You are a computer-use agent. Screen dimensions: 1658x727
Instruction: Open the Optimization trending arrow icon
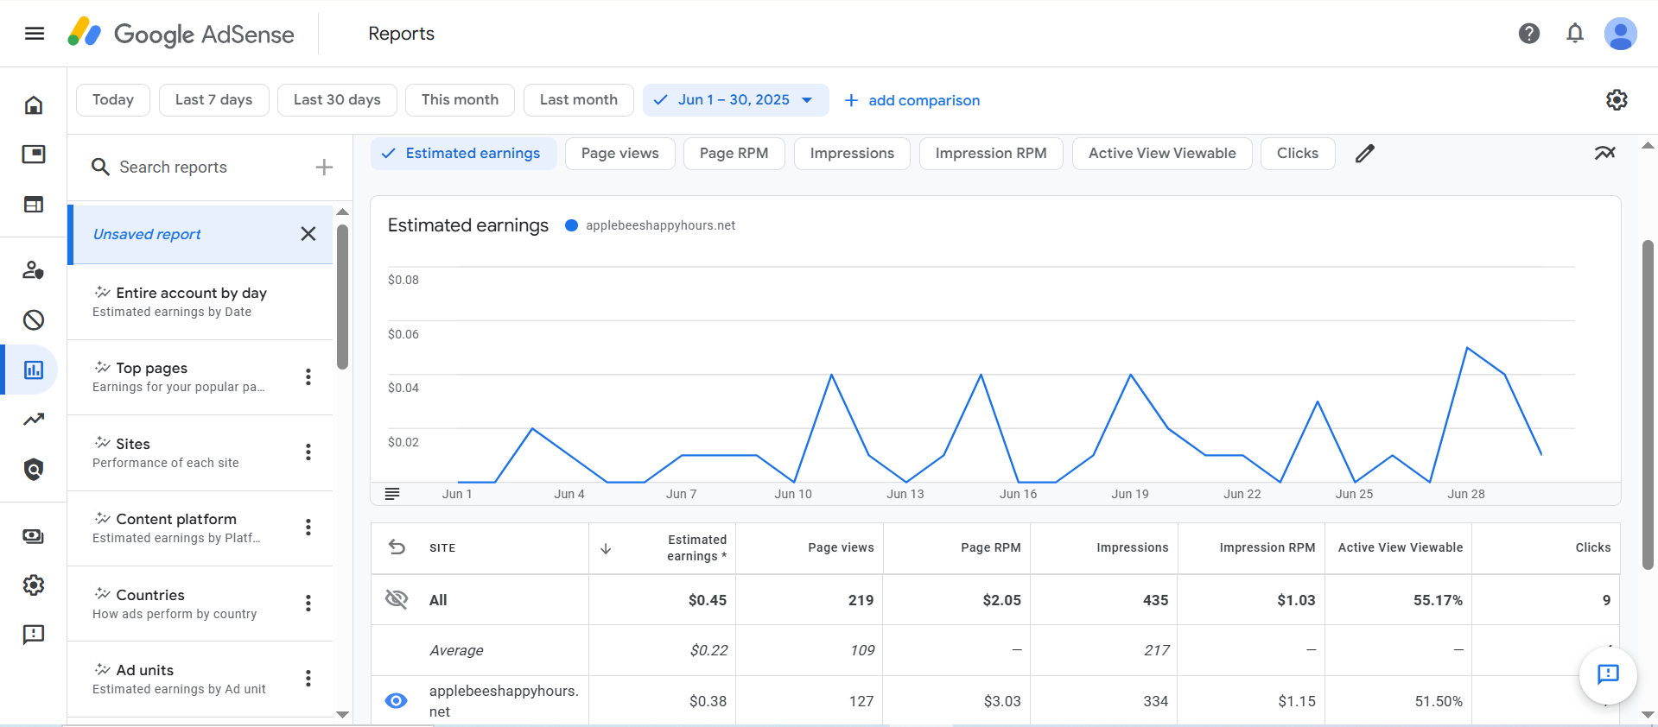click(x=34, y=420)
